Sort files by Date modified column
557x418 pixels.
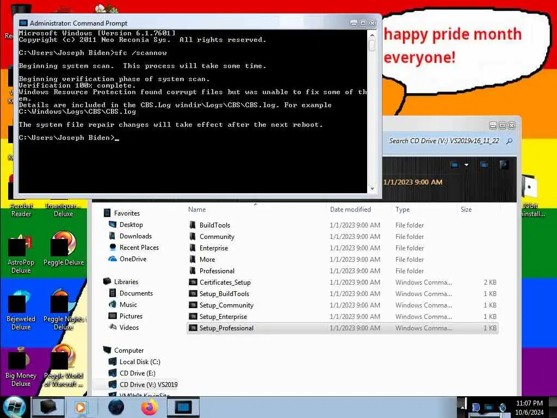pyautogui.click(x=350, y=210)
